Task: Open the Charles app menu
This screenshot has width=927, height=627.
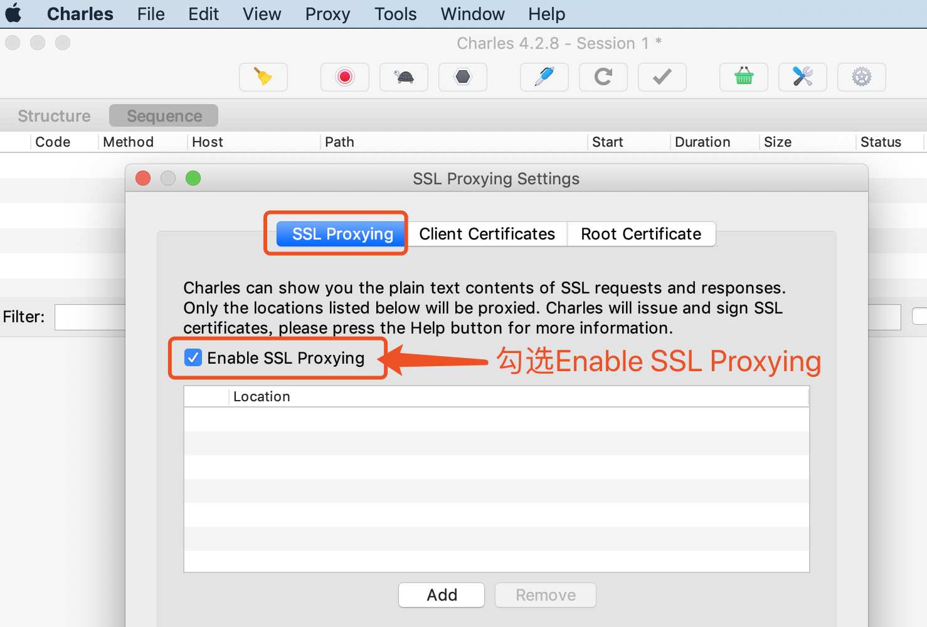Action: (80, 14)
